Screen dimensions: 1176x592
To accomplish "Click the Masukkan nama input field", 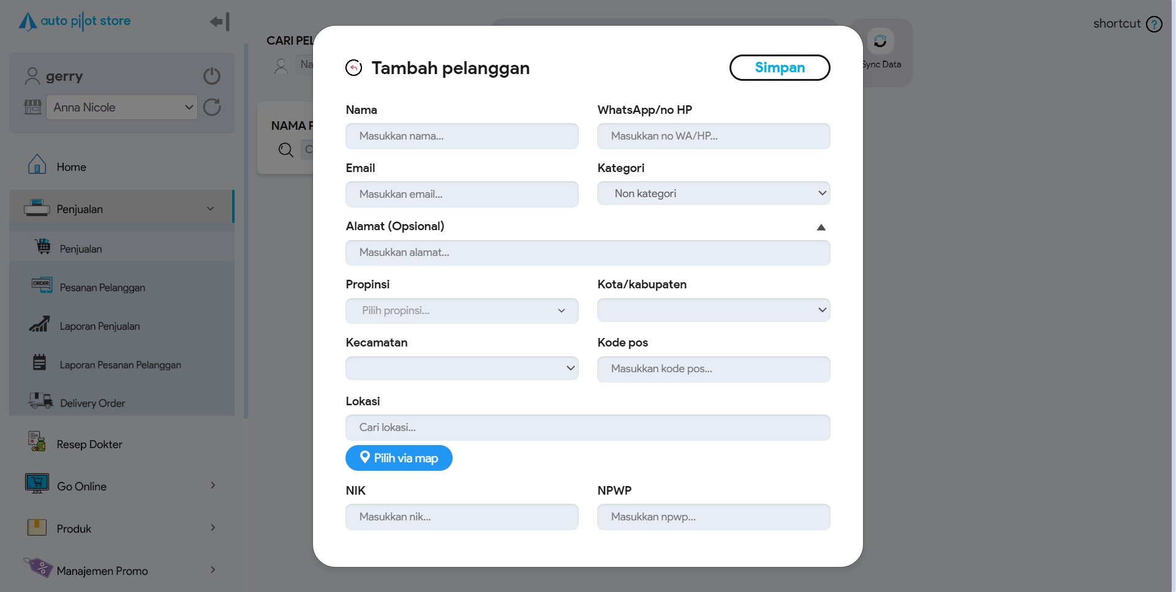I will pyautogui.click(x=462, y=136).
